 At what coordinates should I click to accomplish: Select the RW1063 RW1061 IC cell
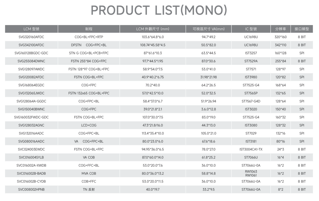(x=251, y=173)
